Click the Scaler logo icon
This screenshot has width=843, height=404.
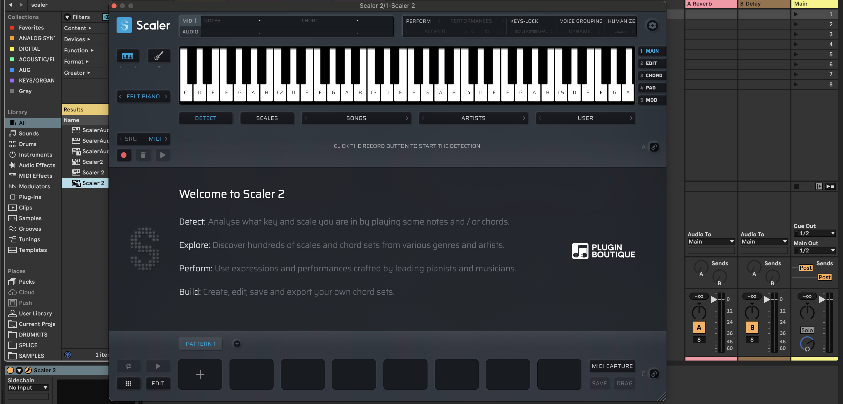coord(124,25)
